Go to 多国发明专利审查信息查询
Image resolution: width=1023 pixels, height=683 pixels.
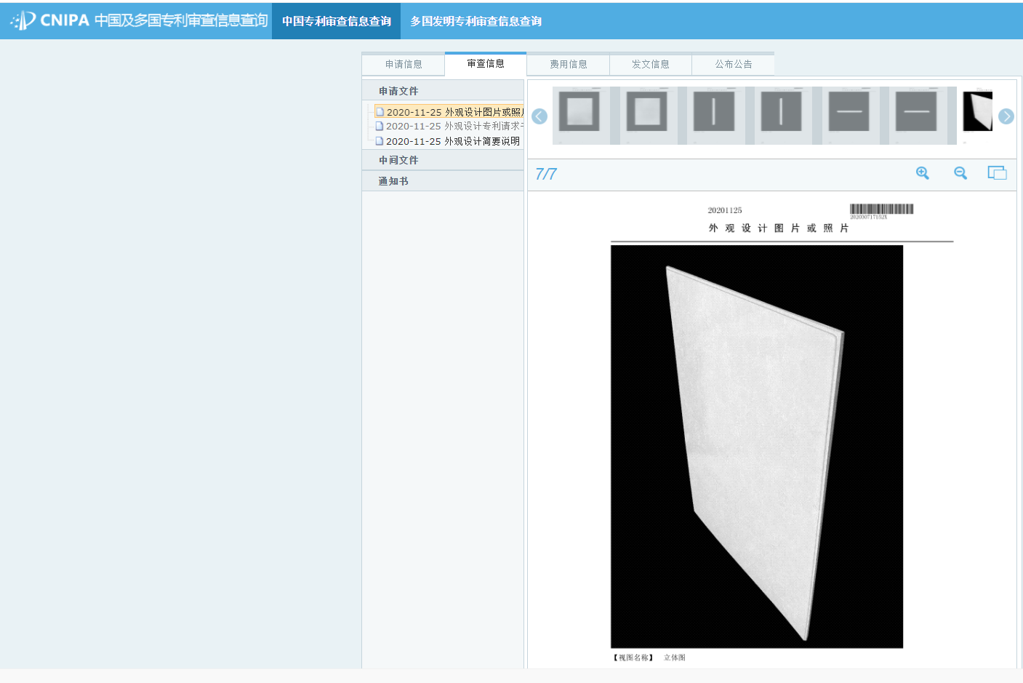(x=476, y=21)
